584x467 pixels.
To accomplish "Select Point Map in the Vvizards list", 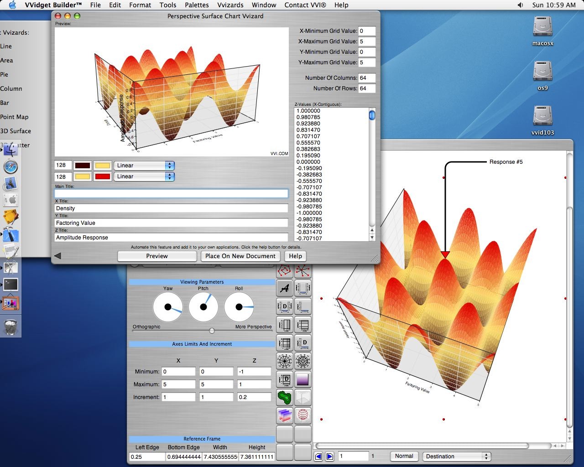I will tap(14, 117).
